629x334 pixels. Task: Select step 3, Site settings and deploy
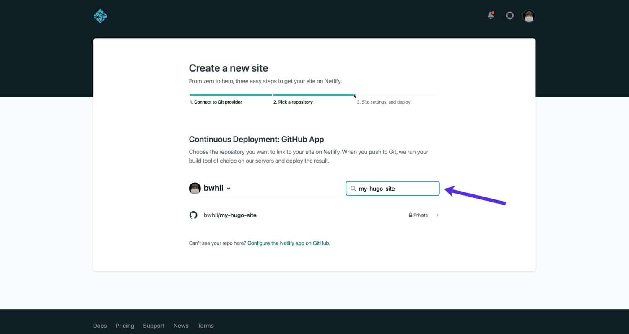384,102
